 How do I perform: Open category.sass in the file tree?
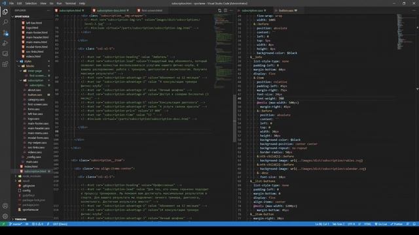[x=36, y=100]
